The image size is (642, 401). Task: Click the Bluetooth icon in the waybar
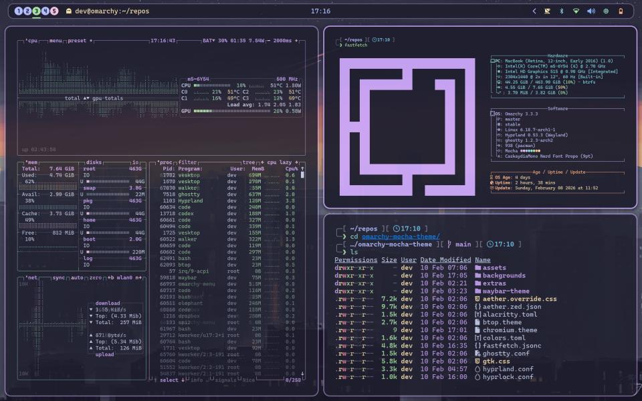[561, 11]
